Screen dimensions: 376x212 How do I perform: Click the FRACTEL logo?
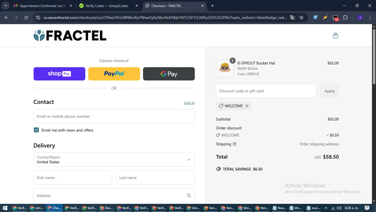pos(70,36)
